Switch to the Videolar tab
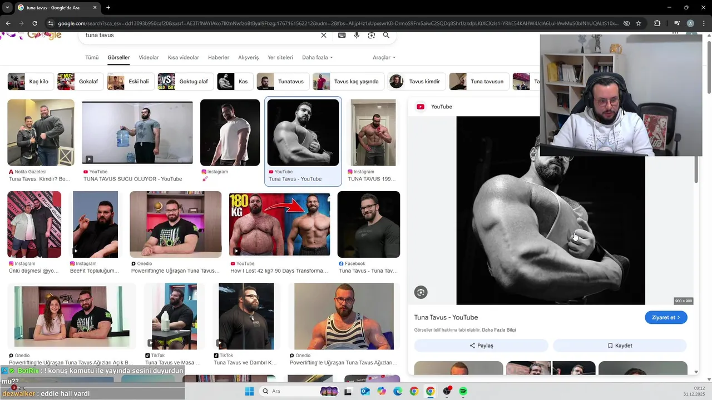The image size is (712, 400). click(x=149, y=57)
